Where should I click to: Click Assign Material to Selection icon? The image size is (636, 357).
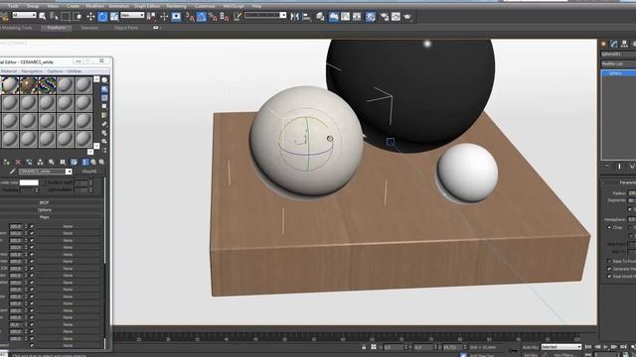7,162
